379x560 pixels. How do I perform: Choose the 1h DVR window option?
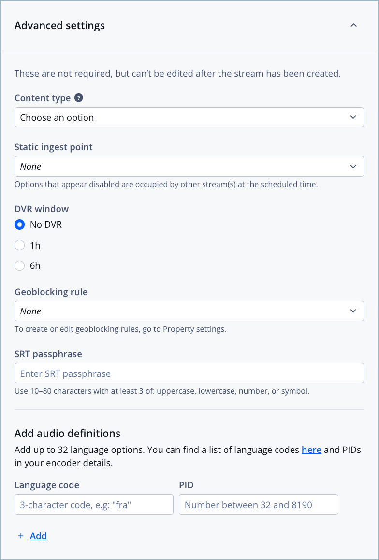pyautogui.click(x=19, y=245)
